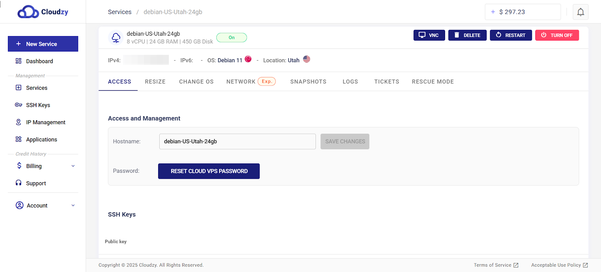The height and width of the screenshot is (272, 601).
Task: Click the plus icon to add balance
Action: [x=493, y=12]
